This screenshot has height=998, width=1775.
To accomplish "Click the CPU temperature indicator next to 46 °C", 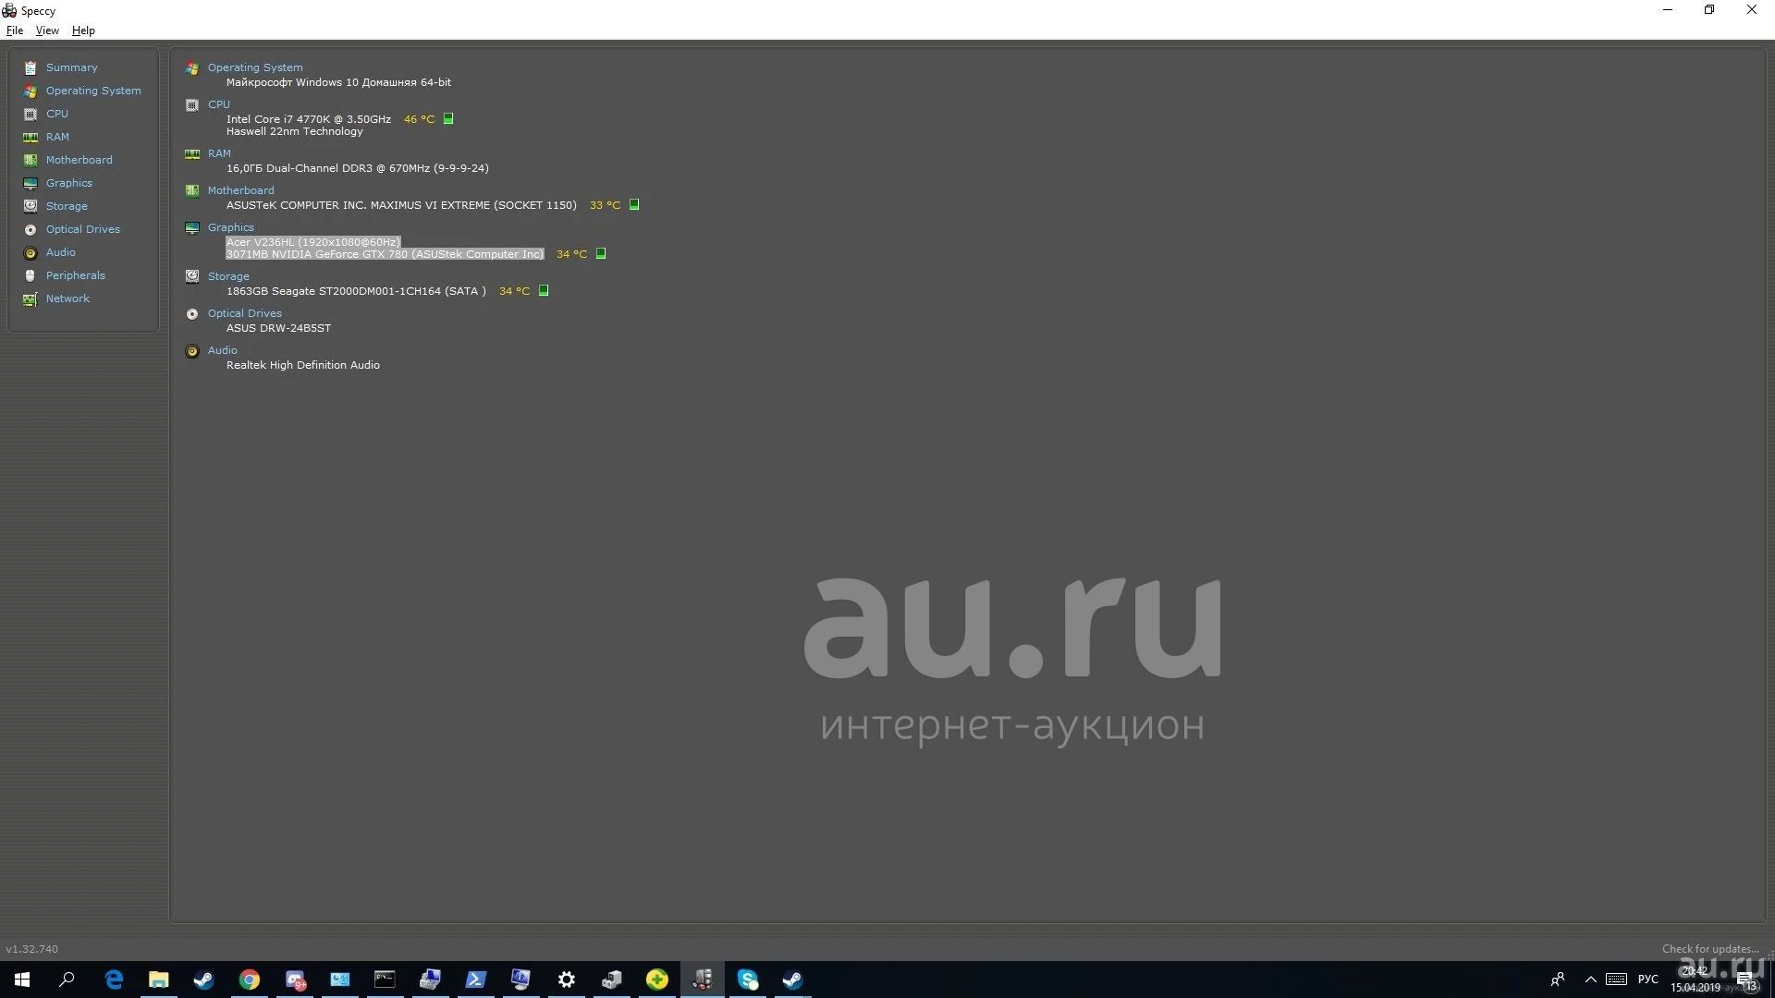I will pos(448,118).
